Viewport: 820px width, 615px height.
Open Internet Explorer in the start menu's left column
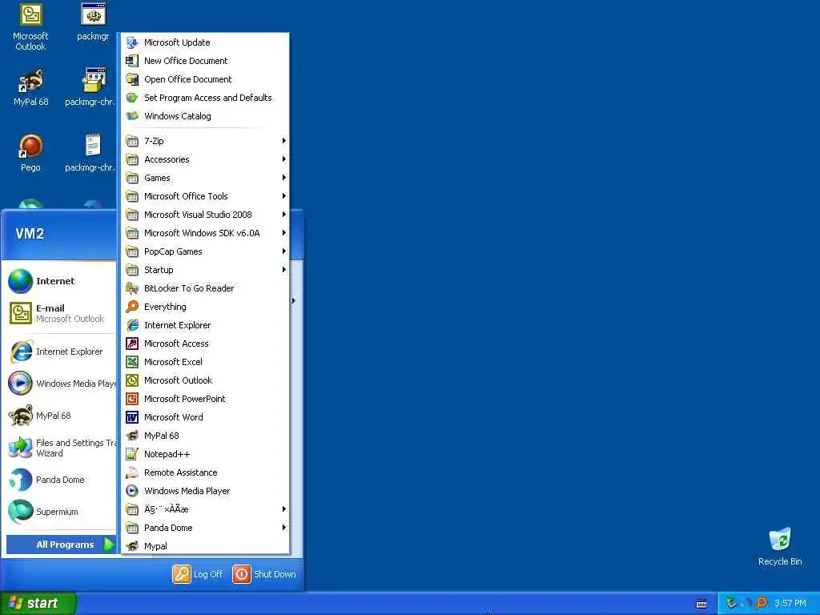[61, 352]
